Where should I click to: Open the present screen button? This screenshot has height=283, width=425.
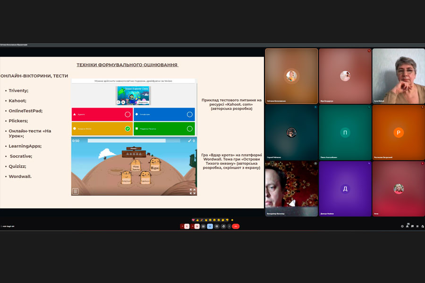tap(217, 226)
